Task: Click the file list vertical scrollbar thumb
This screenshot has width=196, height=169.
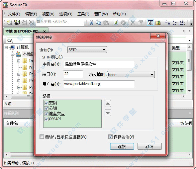Action: coord(189,60)
